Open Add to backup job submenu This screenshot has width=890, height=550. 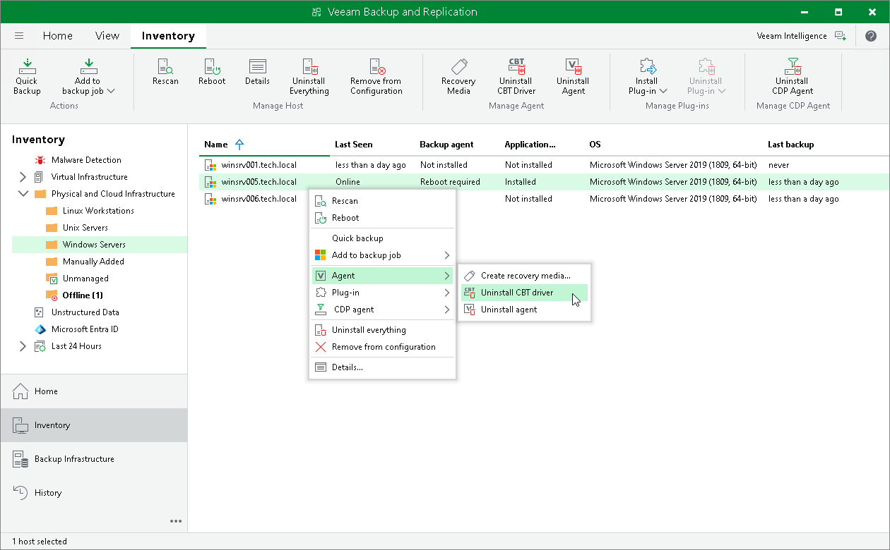(382, 255)
